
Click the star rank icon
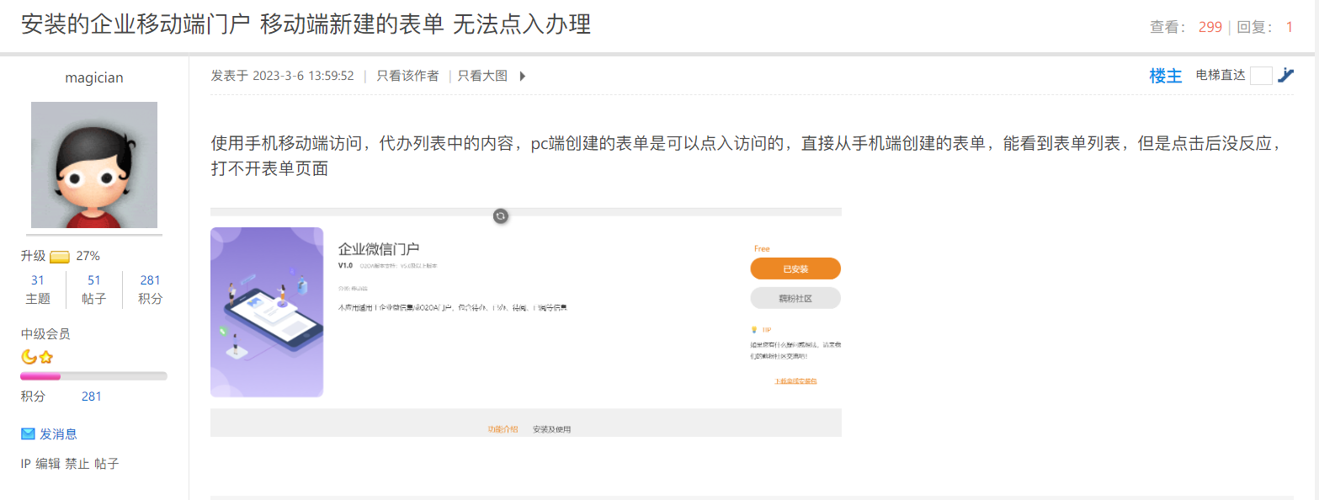[x=45, y=357]
